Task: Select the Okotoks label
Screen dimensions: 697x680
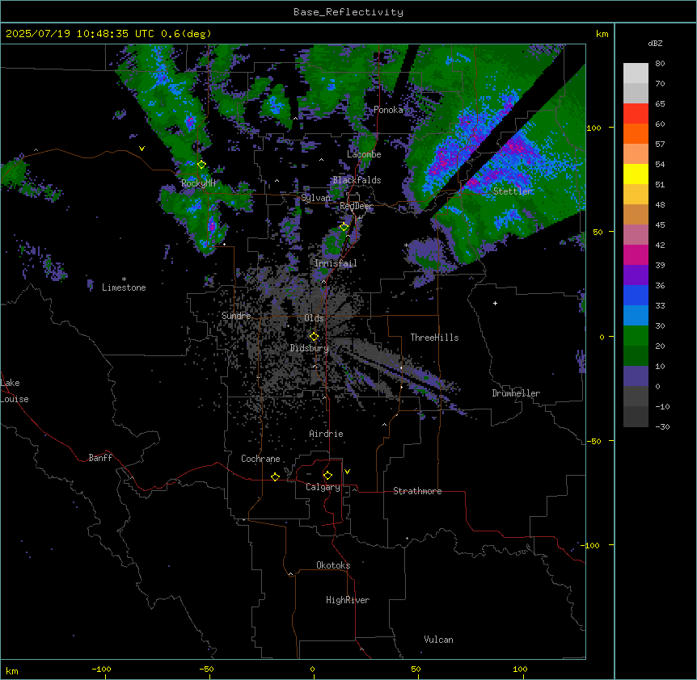Action: pos(333,565)
